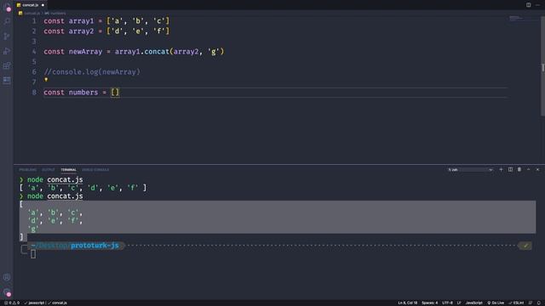Open the Manage gear icon in activity bar
This screenshot has width=545, height=306.
tap(7, 292)
